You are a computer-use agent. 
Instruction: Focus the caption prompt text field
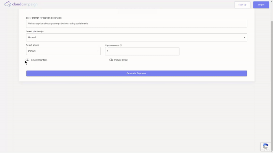[136, 24]
